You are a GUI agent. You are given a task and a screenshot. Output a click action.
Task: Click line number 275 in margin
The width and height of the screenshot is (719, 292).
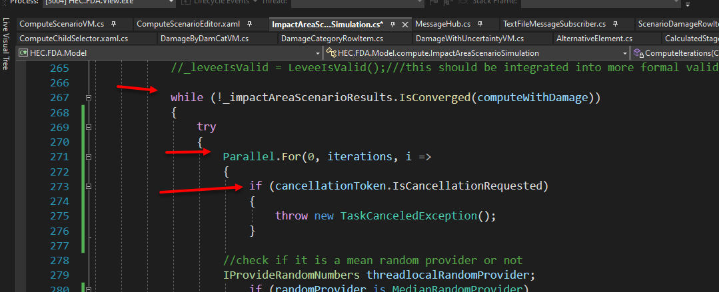tap(59, 216)
